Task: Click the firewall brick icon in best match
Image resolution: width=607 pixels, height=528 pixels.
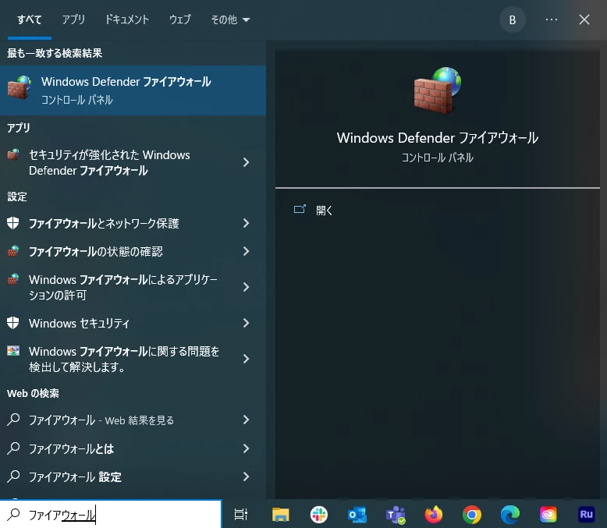Action: coord(20,88)
